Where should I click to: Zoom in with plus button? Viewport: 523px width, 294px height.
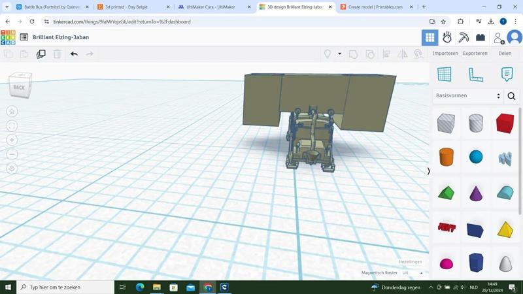point(12,140)
